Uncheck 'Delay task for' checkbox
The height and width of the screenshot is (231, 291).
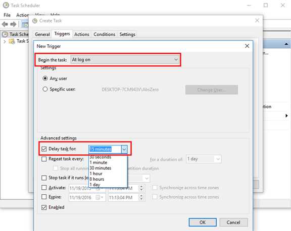44,149
